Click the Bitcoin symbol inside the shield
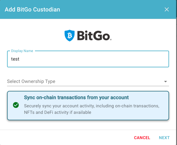The height and width of the screenshot is (145, 177). (70, 35)
